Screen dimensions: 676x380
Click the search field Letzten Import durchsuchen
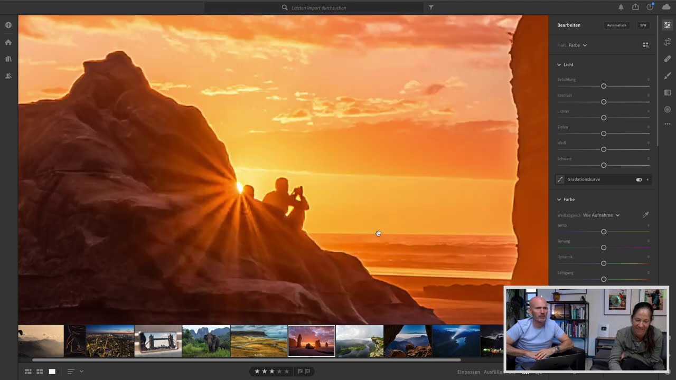314,7
